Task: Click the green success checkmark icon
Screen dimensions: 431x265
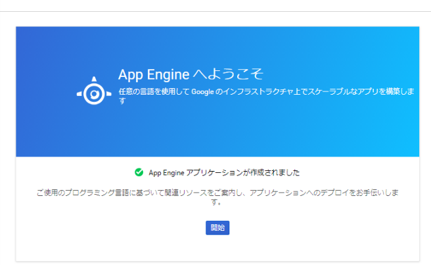Action: pos(139,172)
